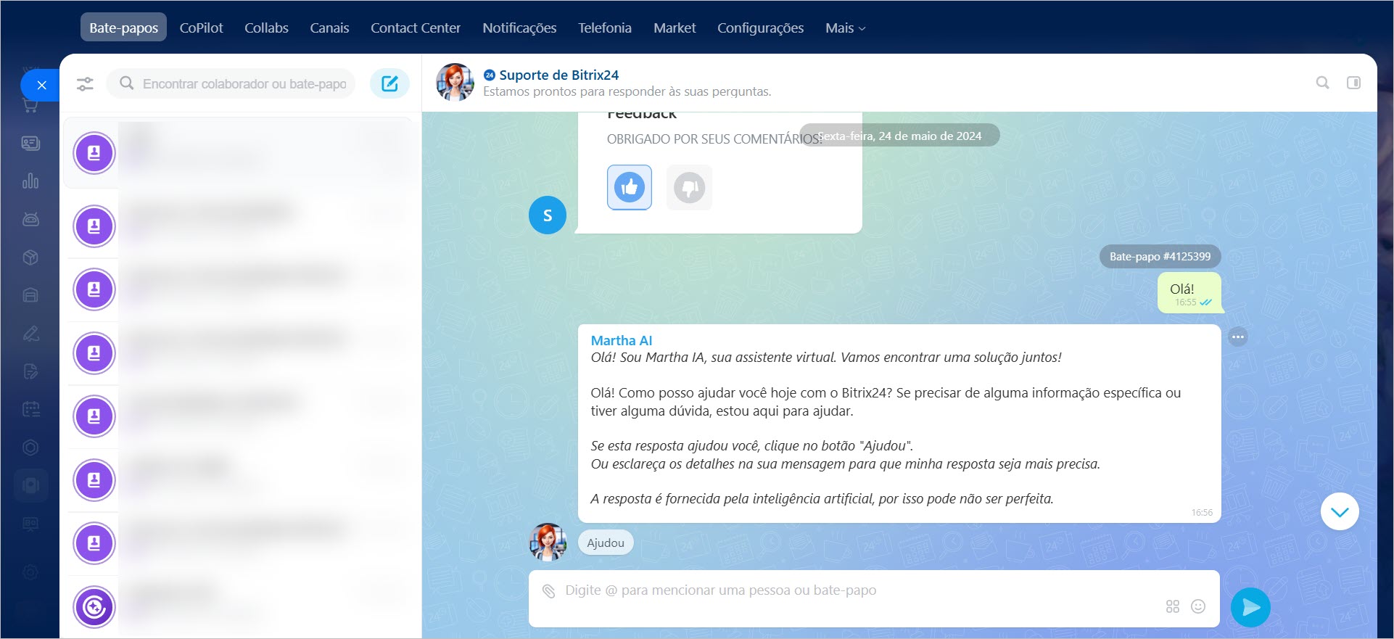
Task: Expand the Mais dropdown menu
Action: (x=845, y=28)
